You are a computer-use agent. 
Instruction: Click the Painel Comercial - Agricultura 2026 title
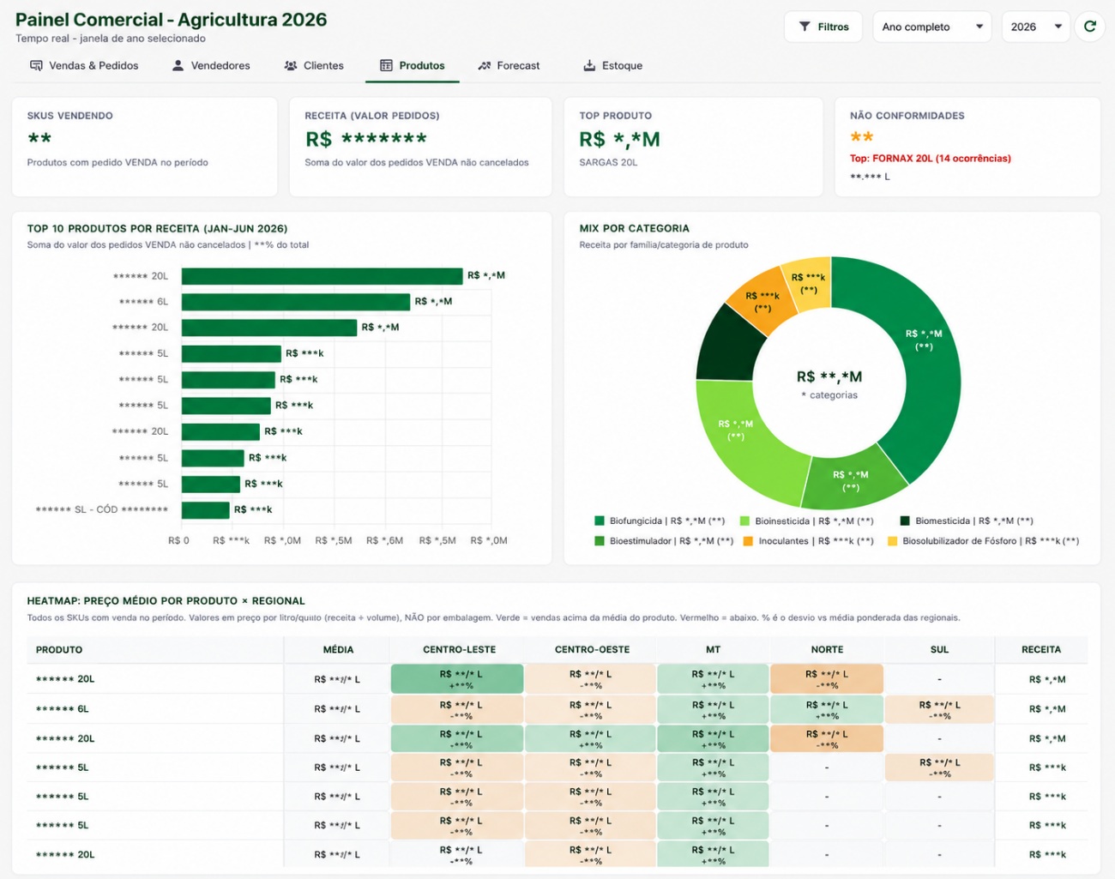(172, 20)
